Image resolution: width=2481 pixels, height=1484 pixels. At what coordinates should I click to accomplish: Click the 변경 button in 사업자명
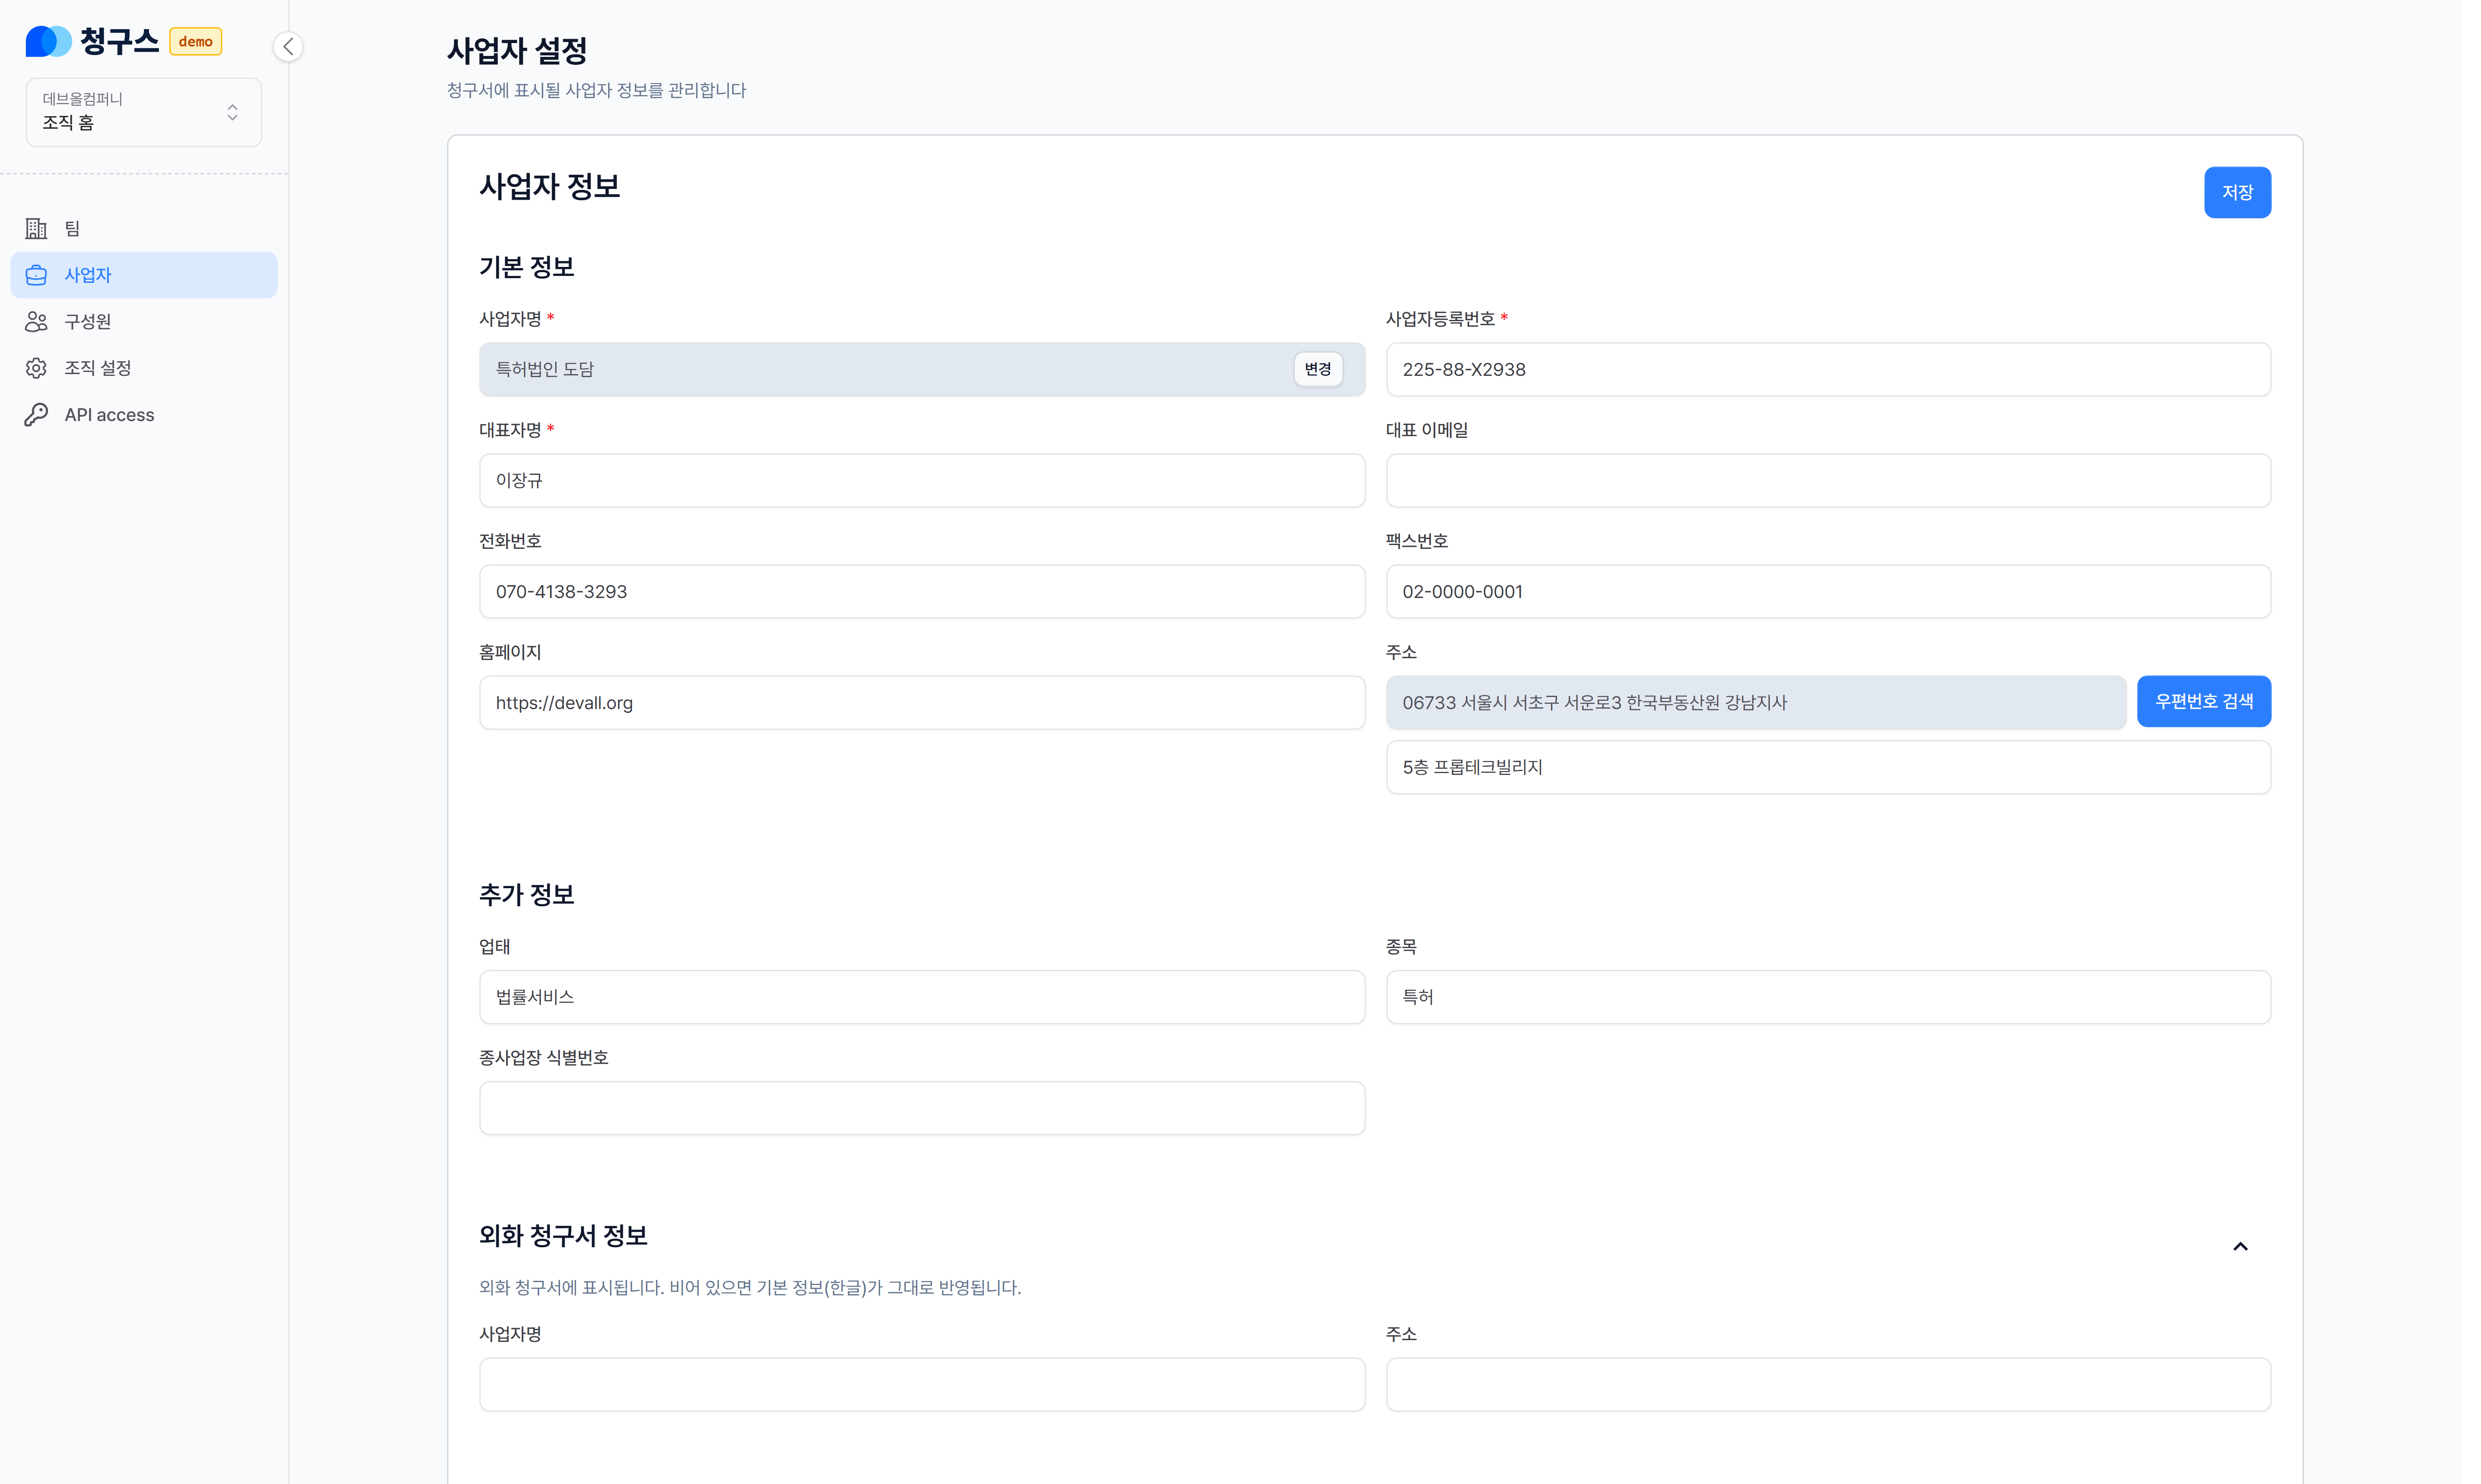coord(1318,369)
